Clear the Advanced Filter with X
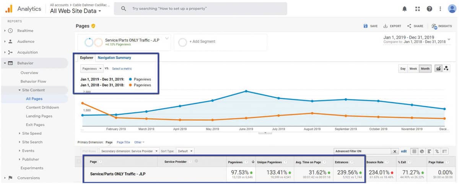The width and height of the screenshot is (459, 184). (x=395, y=151)
